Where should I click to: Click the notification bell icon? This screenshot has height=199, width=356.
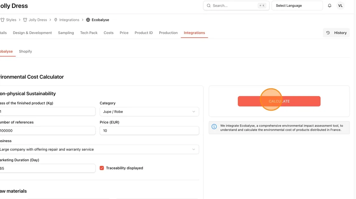pyautogui.click(x=329, y=6)
